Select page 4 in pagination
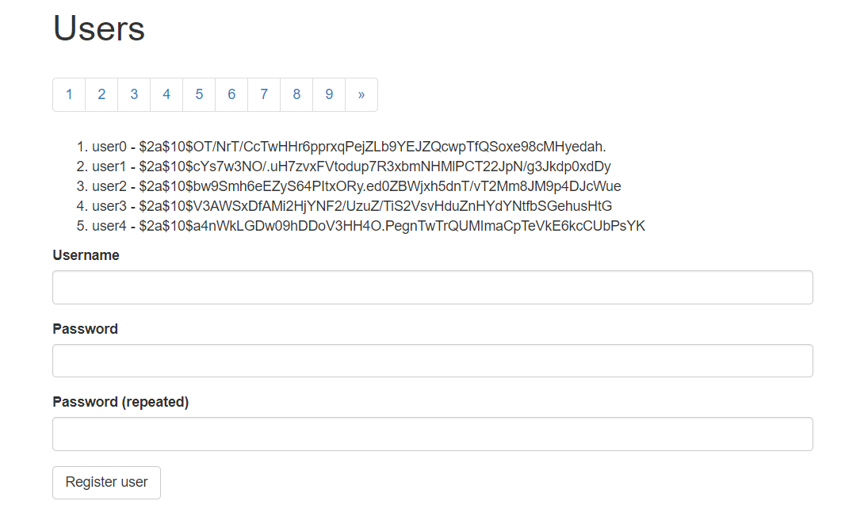Image resolution: width=849 pixels, height=524 pixels. [166, 94]
